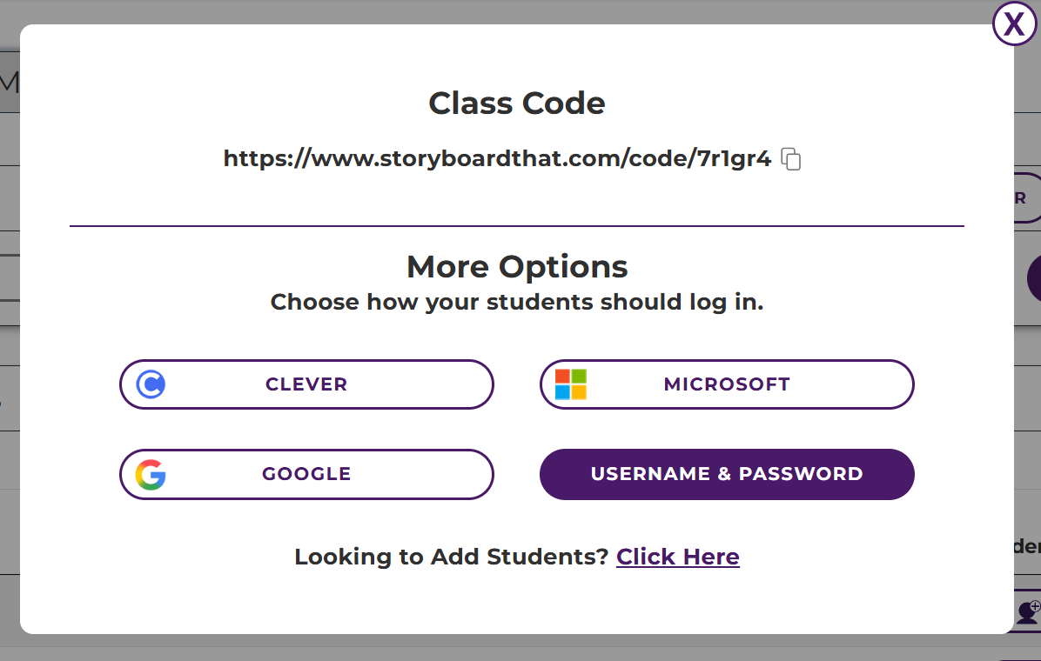Viewport: 1041px width, 661px height.
Task: Click the solid purple button at the right edge
Action: coord(1033,278)
